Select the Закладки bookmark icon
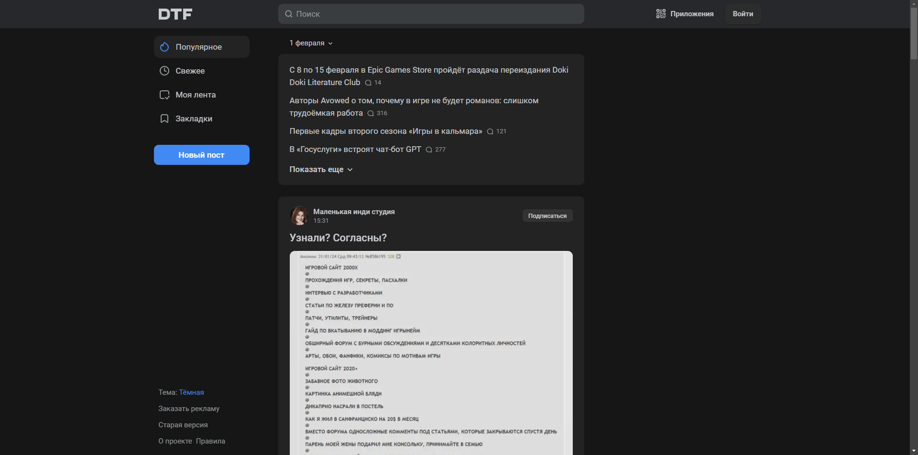 [164, 119]
